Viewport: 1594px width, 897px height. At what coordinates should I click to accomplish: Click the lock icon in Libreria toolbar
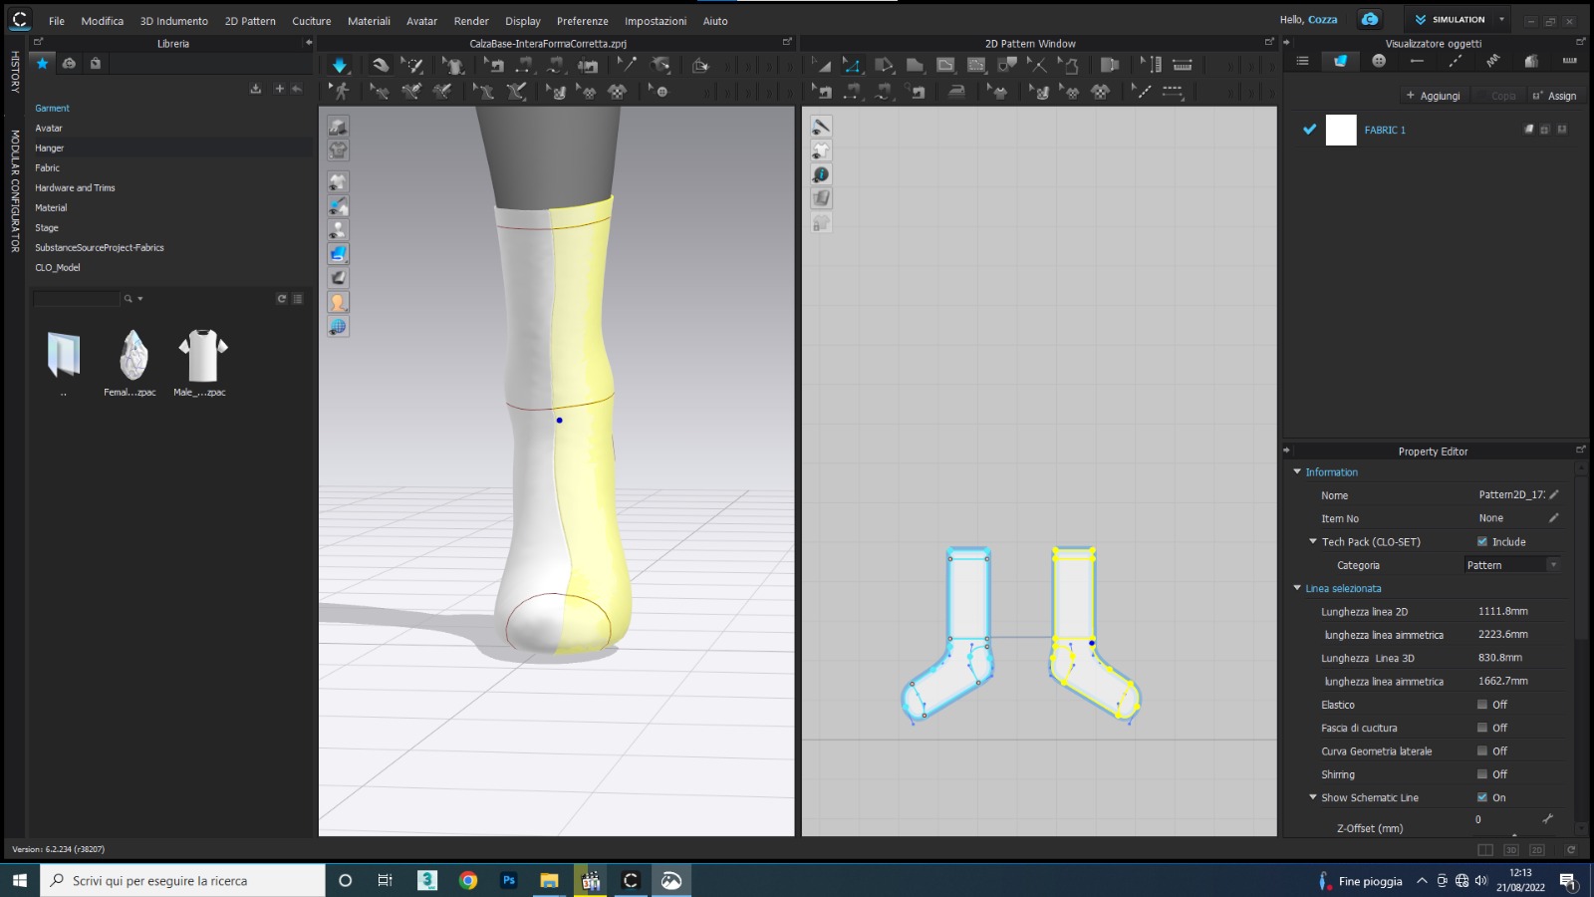[x=96, y=63]
